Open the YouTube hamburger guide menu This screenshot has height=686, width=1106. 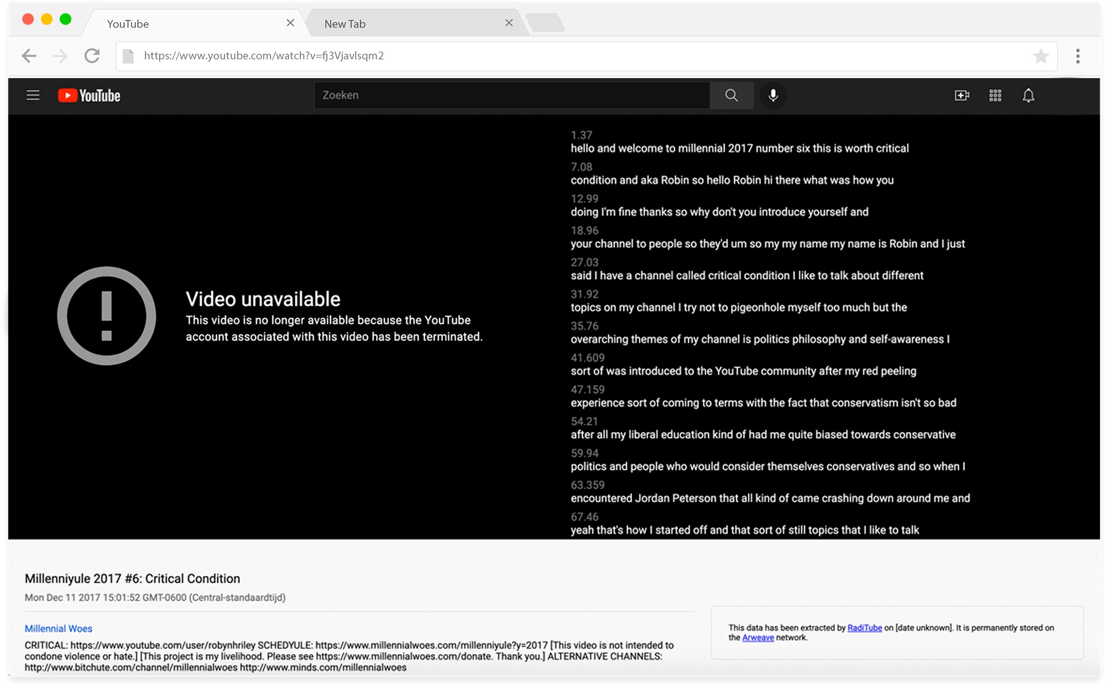click(x=33, y=95)
